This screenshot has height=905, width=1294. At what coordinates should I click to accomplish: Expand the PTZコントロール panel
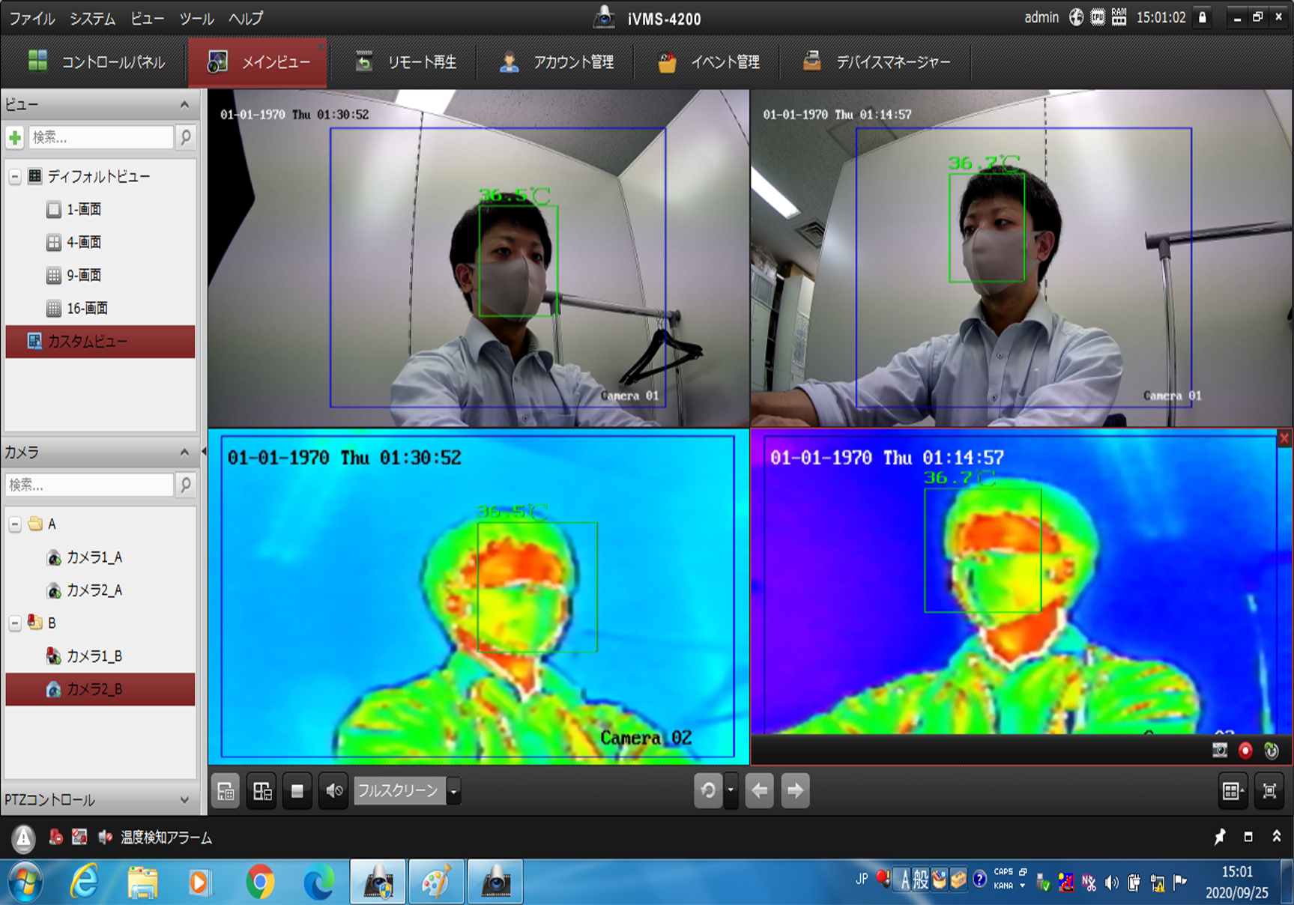184,800
